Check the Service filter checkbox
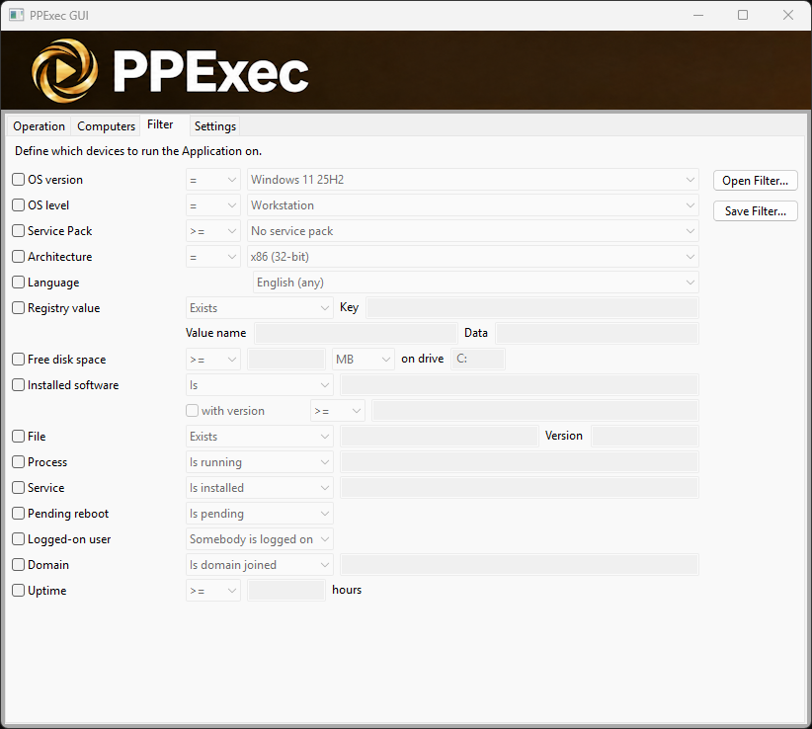812x729 pixels. pyautogui.click(x=18, y=487)
